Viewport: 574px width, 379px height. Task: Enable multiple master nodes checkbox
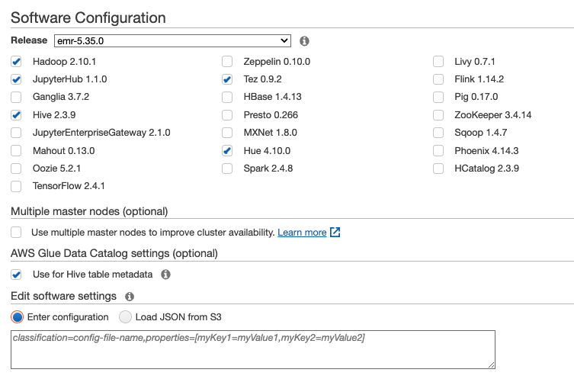pos(16,232)
